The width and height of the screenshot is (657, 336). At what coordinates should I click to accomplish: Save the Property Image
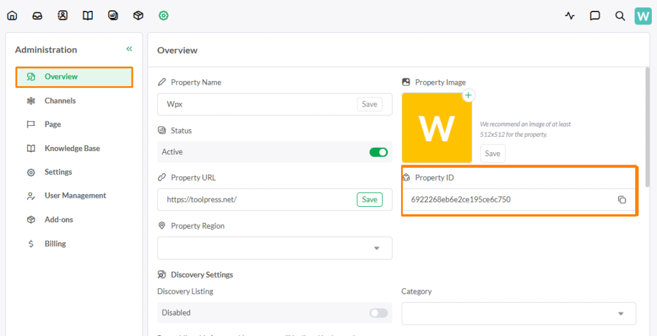(x=493, y=154)
